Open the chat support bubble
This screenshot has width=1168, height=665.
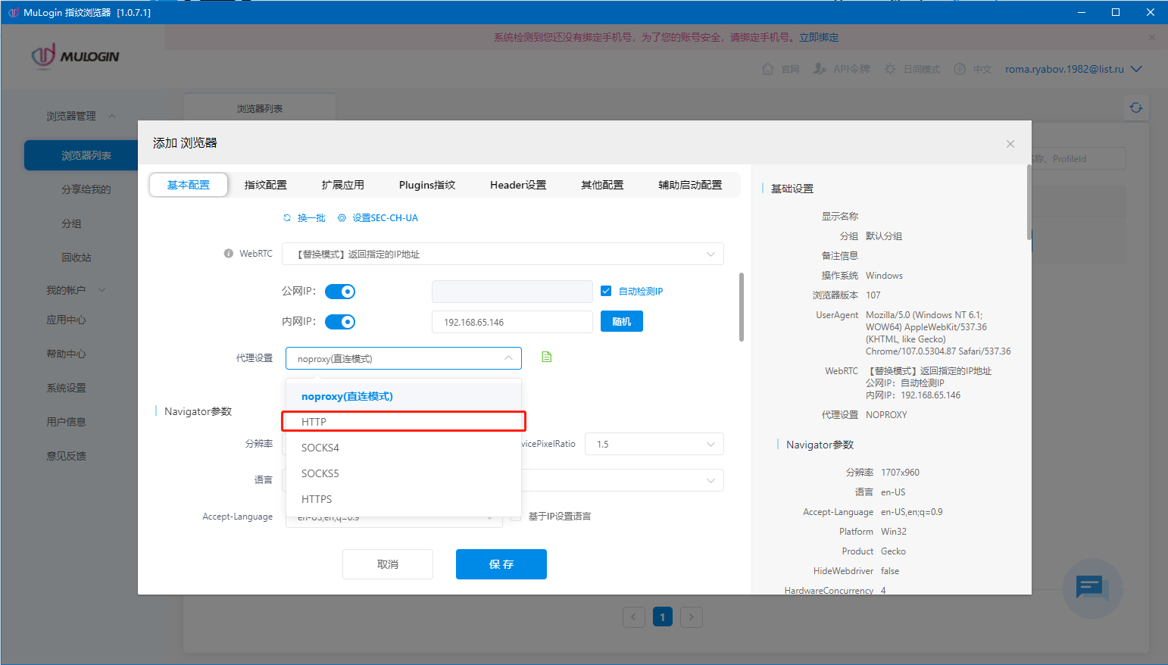tap(1092, 589)
